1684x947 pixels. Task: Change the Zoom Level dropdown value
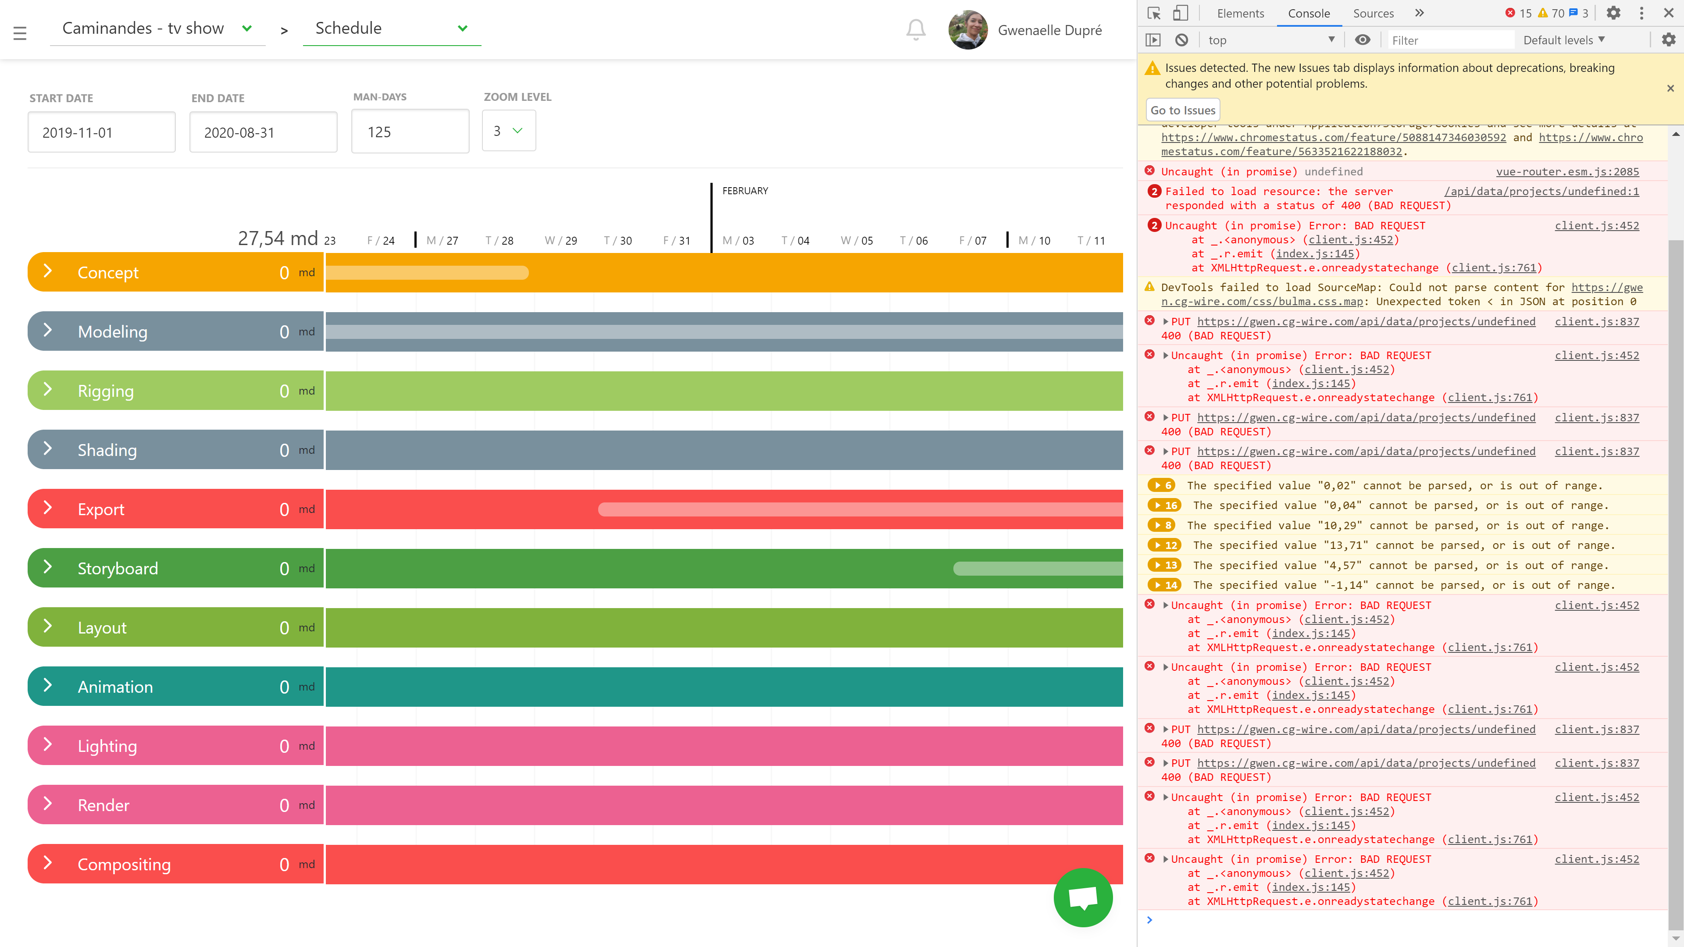[509, 130]
